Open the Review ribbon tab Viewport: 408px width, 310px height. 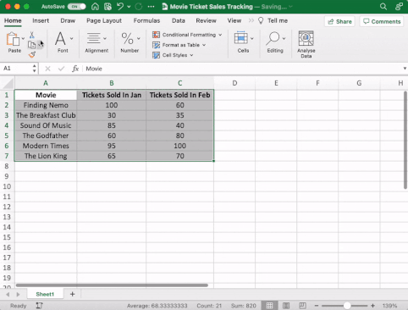pos(206,20)
